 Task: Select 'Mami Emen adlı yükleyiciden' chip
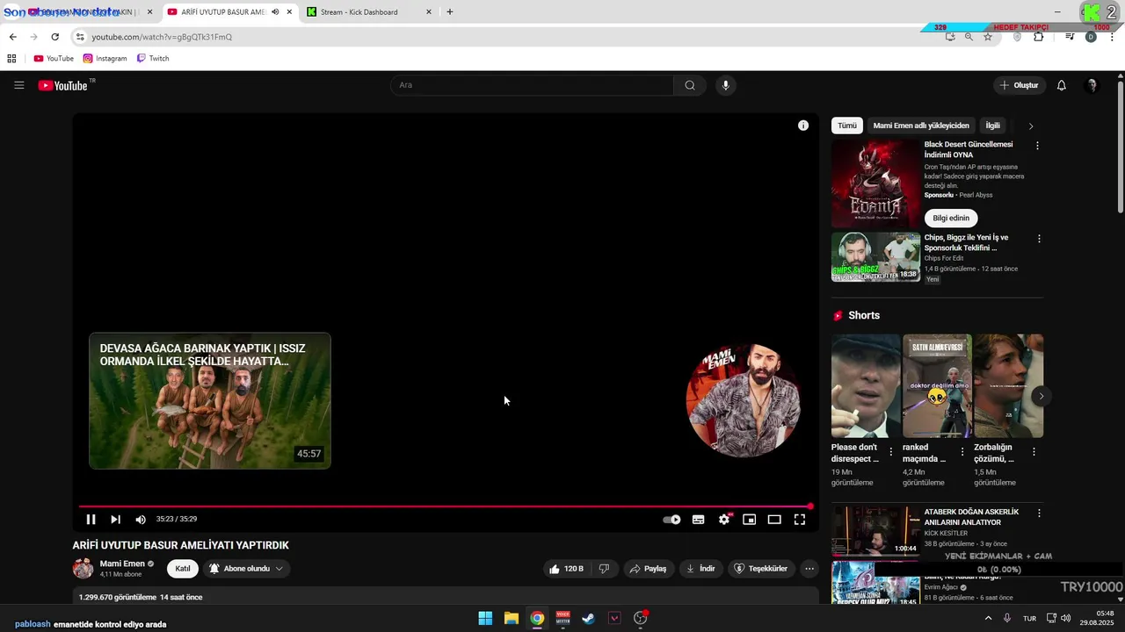click(921, 126)
